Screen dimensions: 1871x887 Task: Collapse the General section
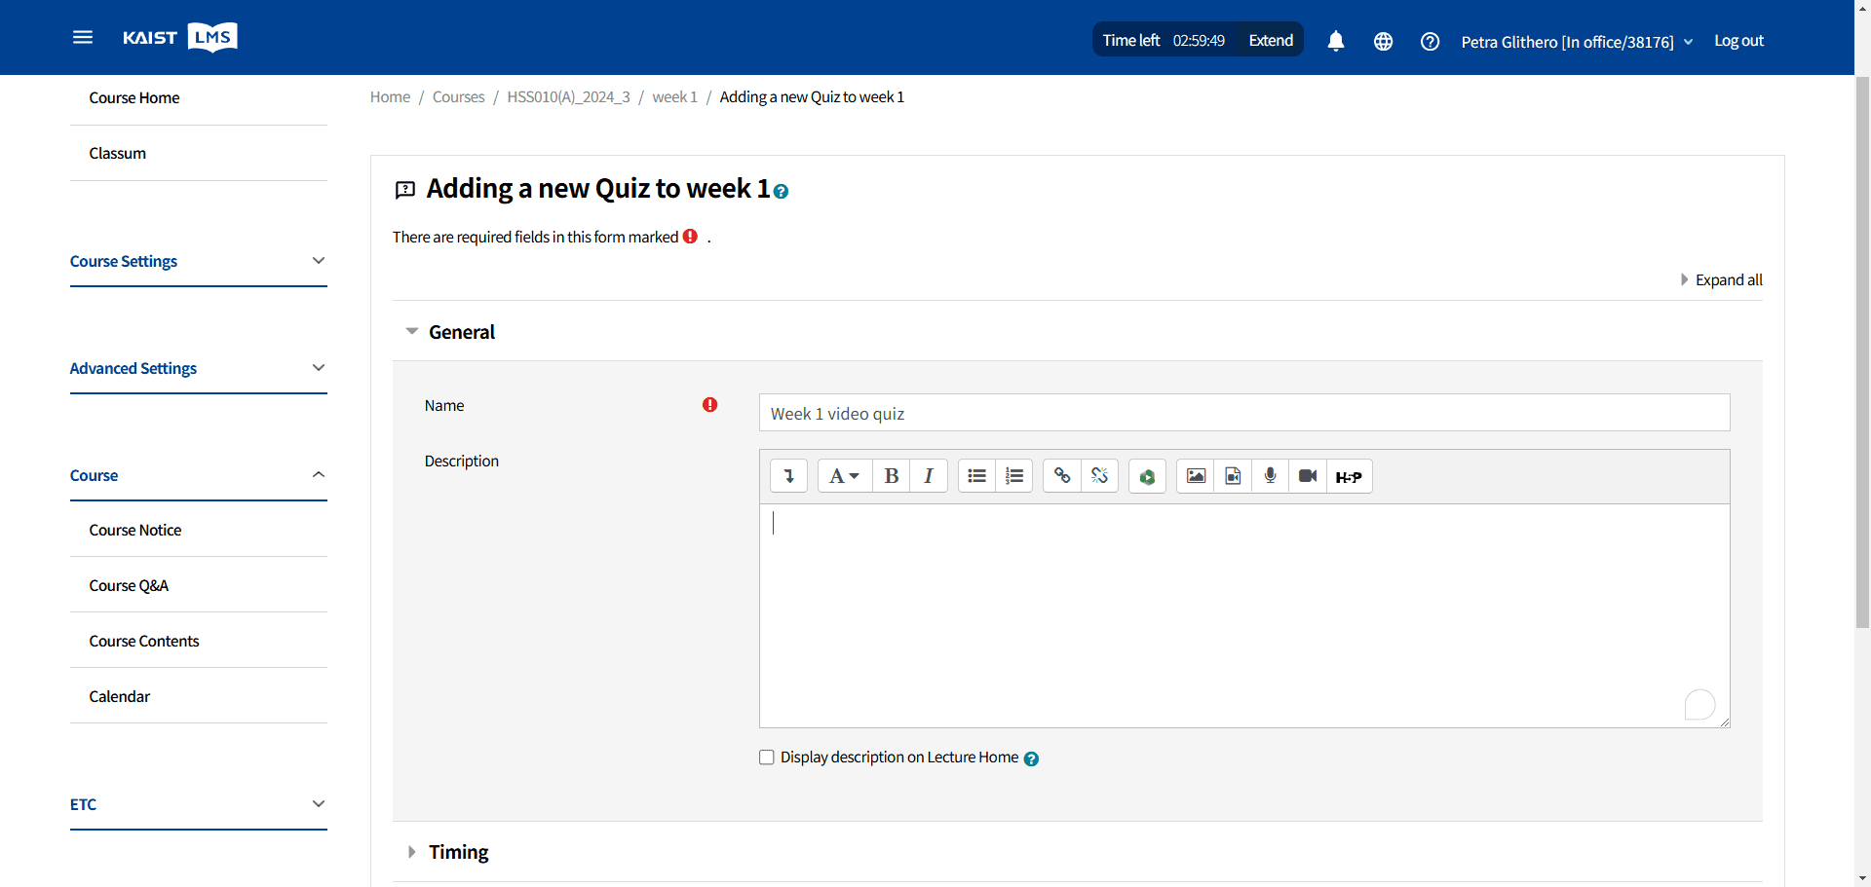click(450, 332)
